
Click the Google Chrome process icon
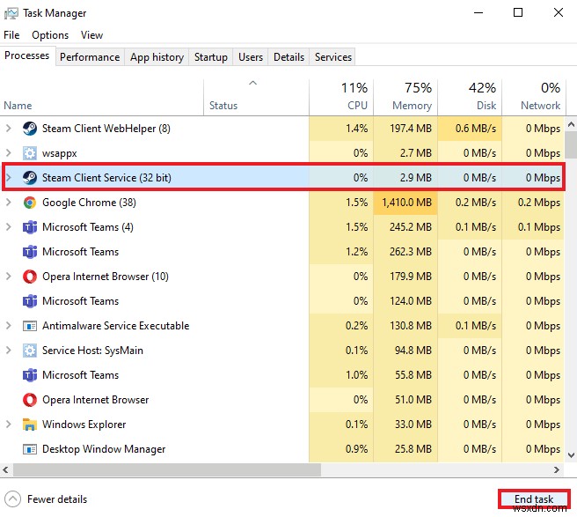tap(29, 203)
